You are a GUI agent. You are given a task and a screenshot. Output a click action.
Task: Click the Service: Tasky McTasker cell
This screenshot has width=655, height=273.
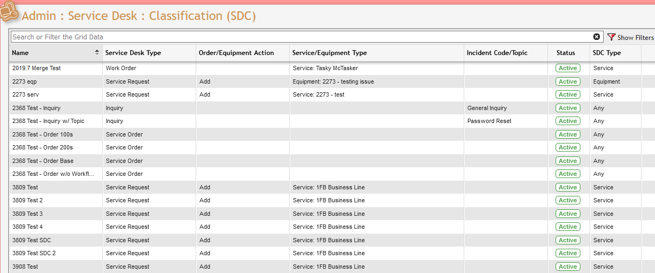point(325,69)
